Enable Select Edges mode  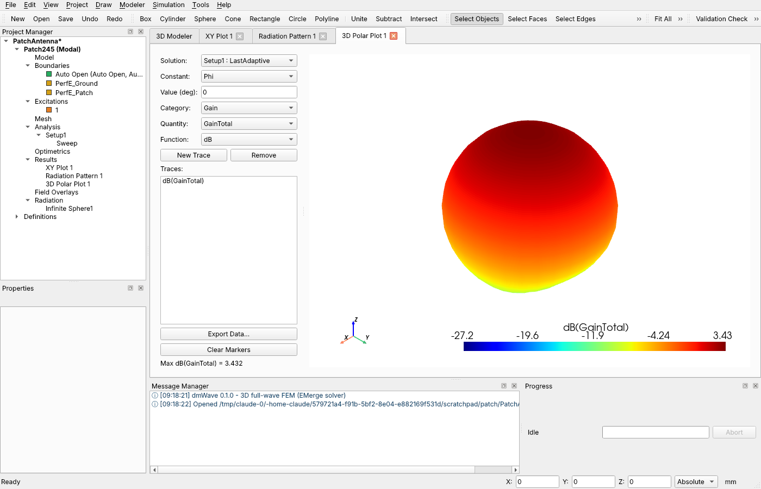575,19
